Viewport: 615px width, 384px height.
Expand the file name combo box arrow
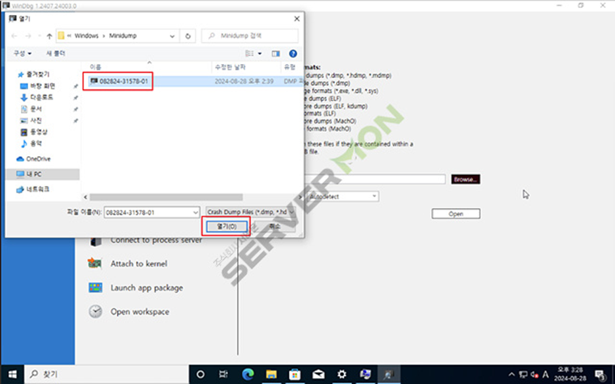[195, 212]
